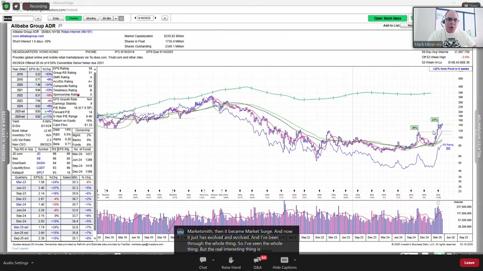Open the ticker symbol dropdown arrow
This screenshot has height=271, width=483.
[38, 19]
